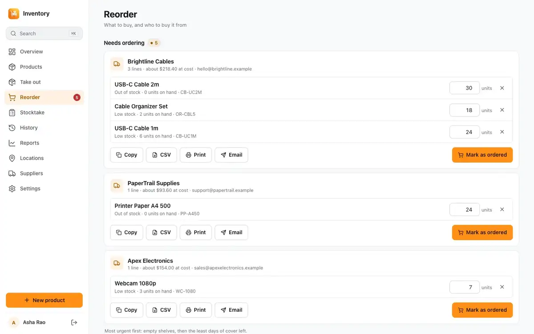Copy the Apex Electronics order
This screenshot has width=534, height=334.
127,310
